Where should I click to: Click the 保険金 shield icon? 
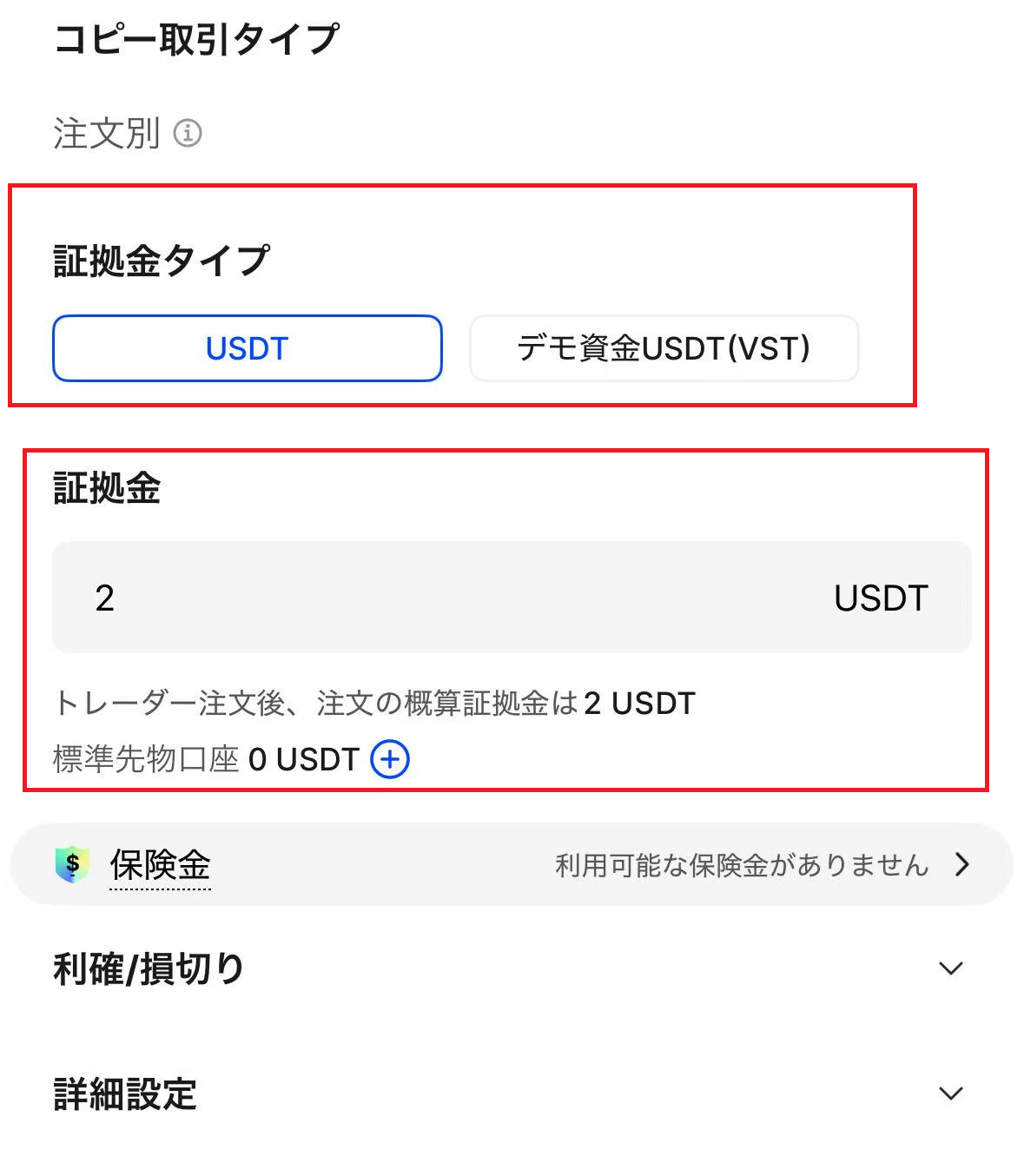click(72, 864)
